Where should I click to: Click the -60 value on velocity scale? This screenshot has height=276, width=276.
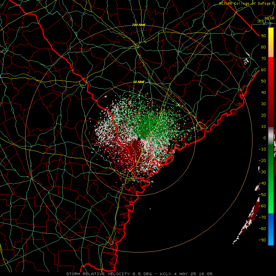coord(262,206)
